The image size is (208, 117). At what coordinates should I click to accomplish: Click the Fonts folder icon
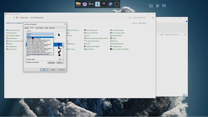coord(85,35)
